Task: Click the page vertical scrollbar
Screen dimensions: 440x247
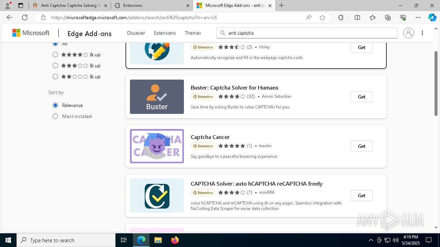Action: point(436,83)
